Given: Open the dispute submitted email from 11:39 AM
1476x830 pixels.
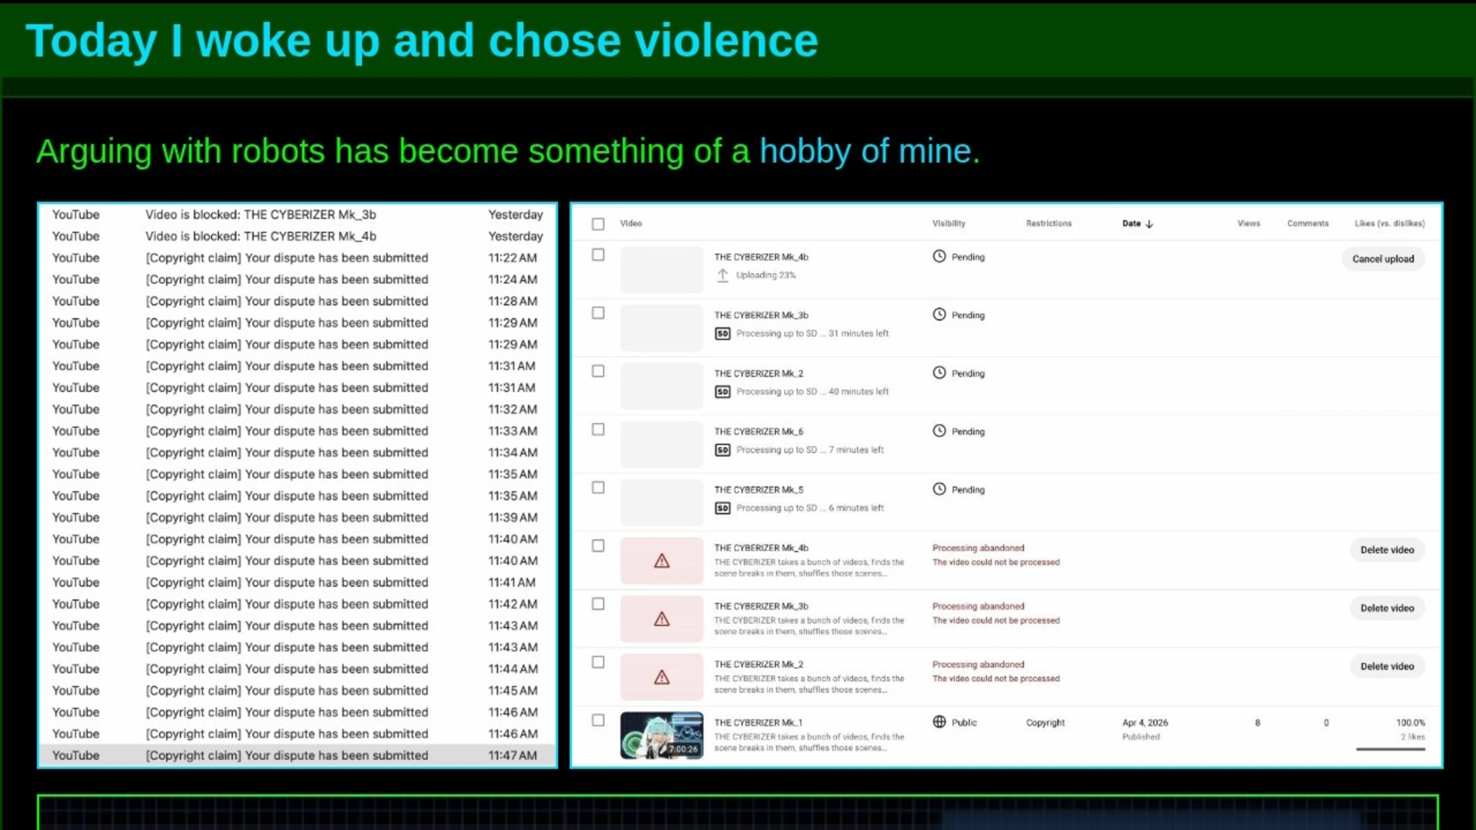Looking at the screenshot, I should 298,518.
